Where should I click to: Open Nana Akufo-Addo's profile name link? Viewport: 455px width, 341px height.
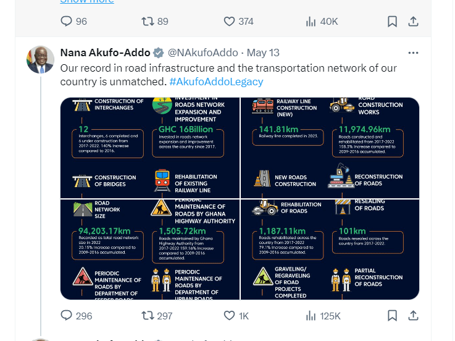105,53
